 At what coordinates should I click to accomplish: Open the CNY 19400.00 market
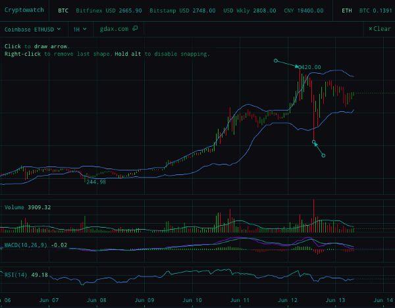click(x=303, y=11)
